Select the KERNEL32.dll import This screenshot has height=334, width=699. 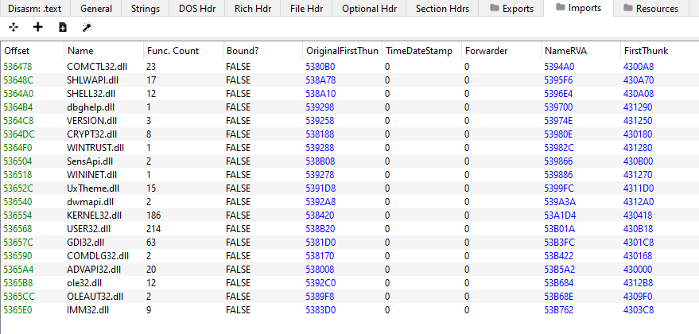350,216
